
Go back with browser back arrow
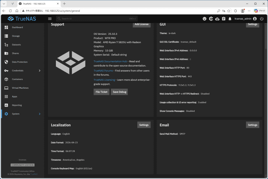(4, 11)
